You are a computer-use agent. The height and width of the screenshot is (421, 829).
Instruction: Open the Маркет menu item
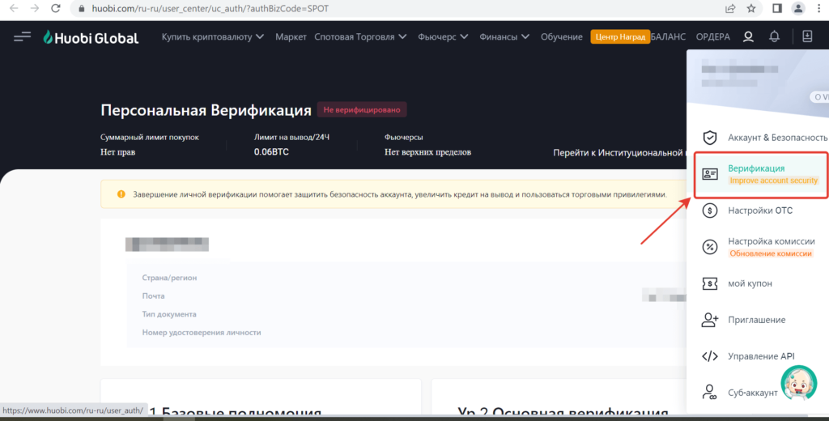point(291,37)
